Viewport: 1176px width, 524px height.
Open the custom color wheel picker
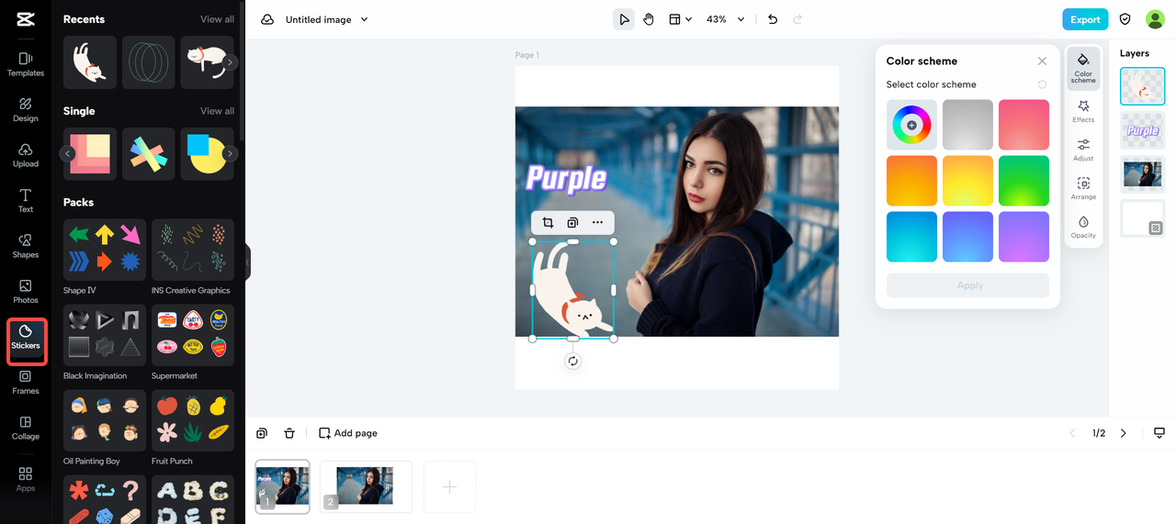[x=911, y=125]
